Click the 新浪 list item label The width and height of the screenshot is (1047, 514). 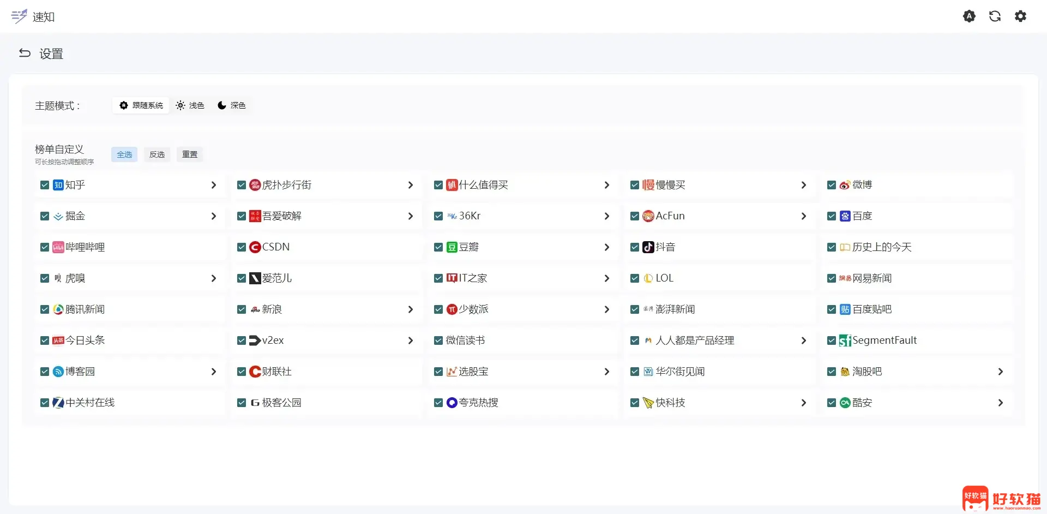[x=272, y=309]
